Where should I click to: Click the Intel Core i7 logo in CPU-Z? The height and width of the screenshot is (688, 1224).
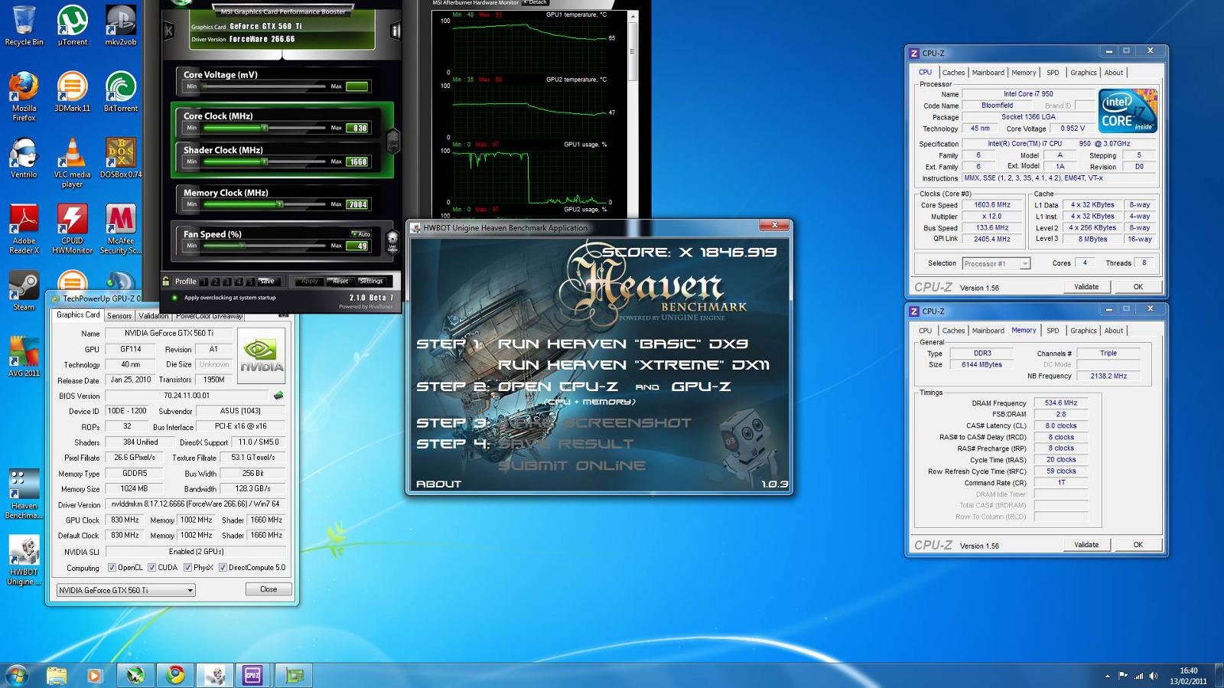(x=1128, y=111)
